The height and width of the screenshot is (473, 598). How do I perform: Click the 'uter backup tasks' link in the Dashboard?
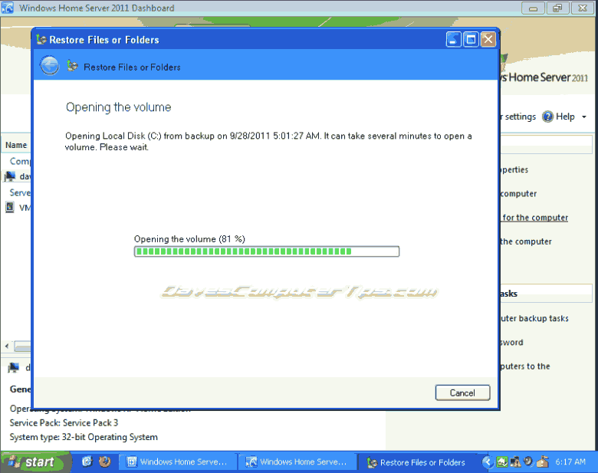coord(534,318)
